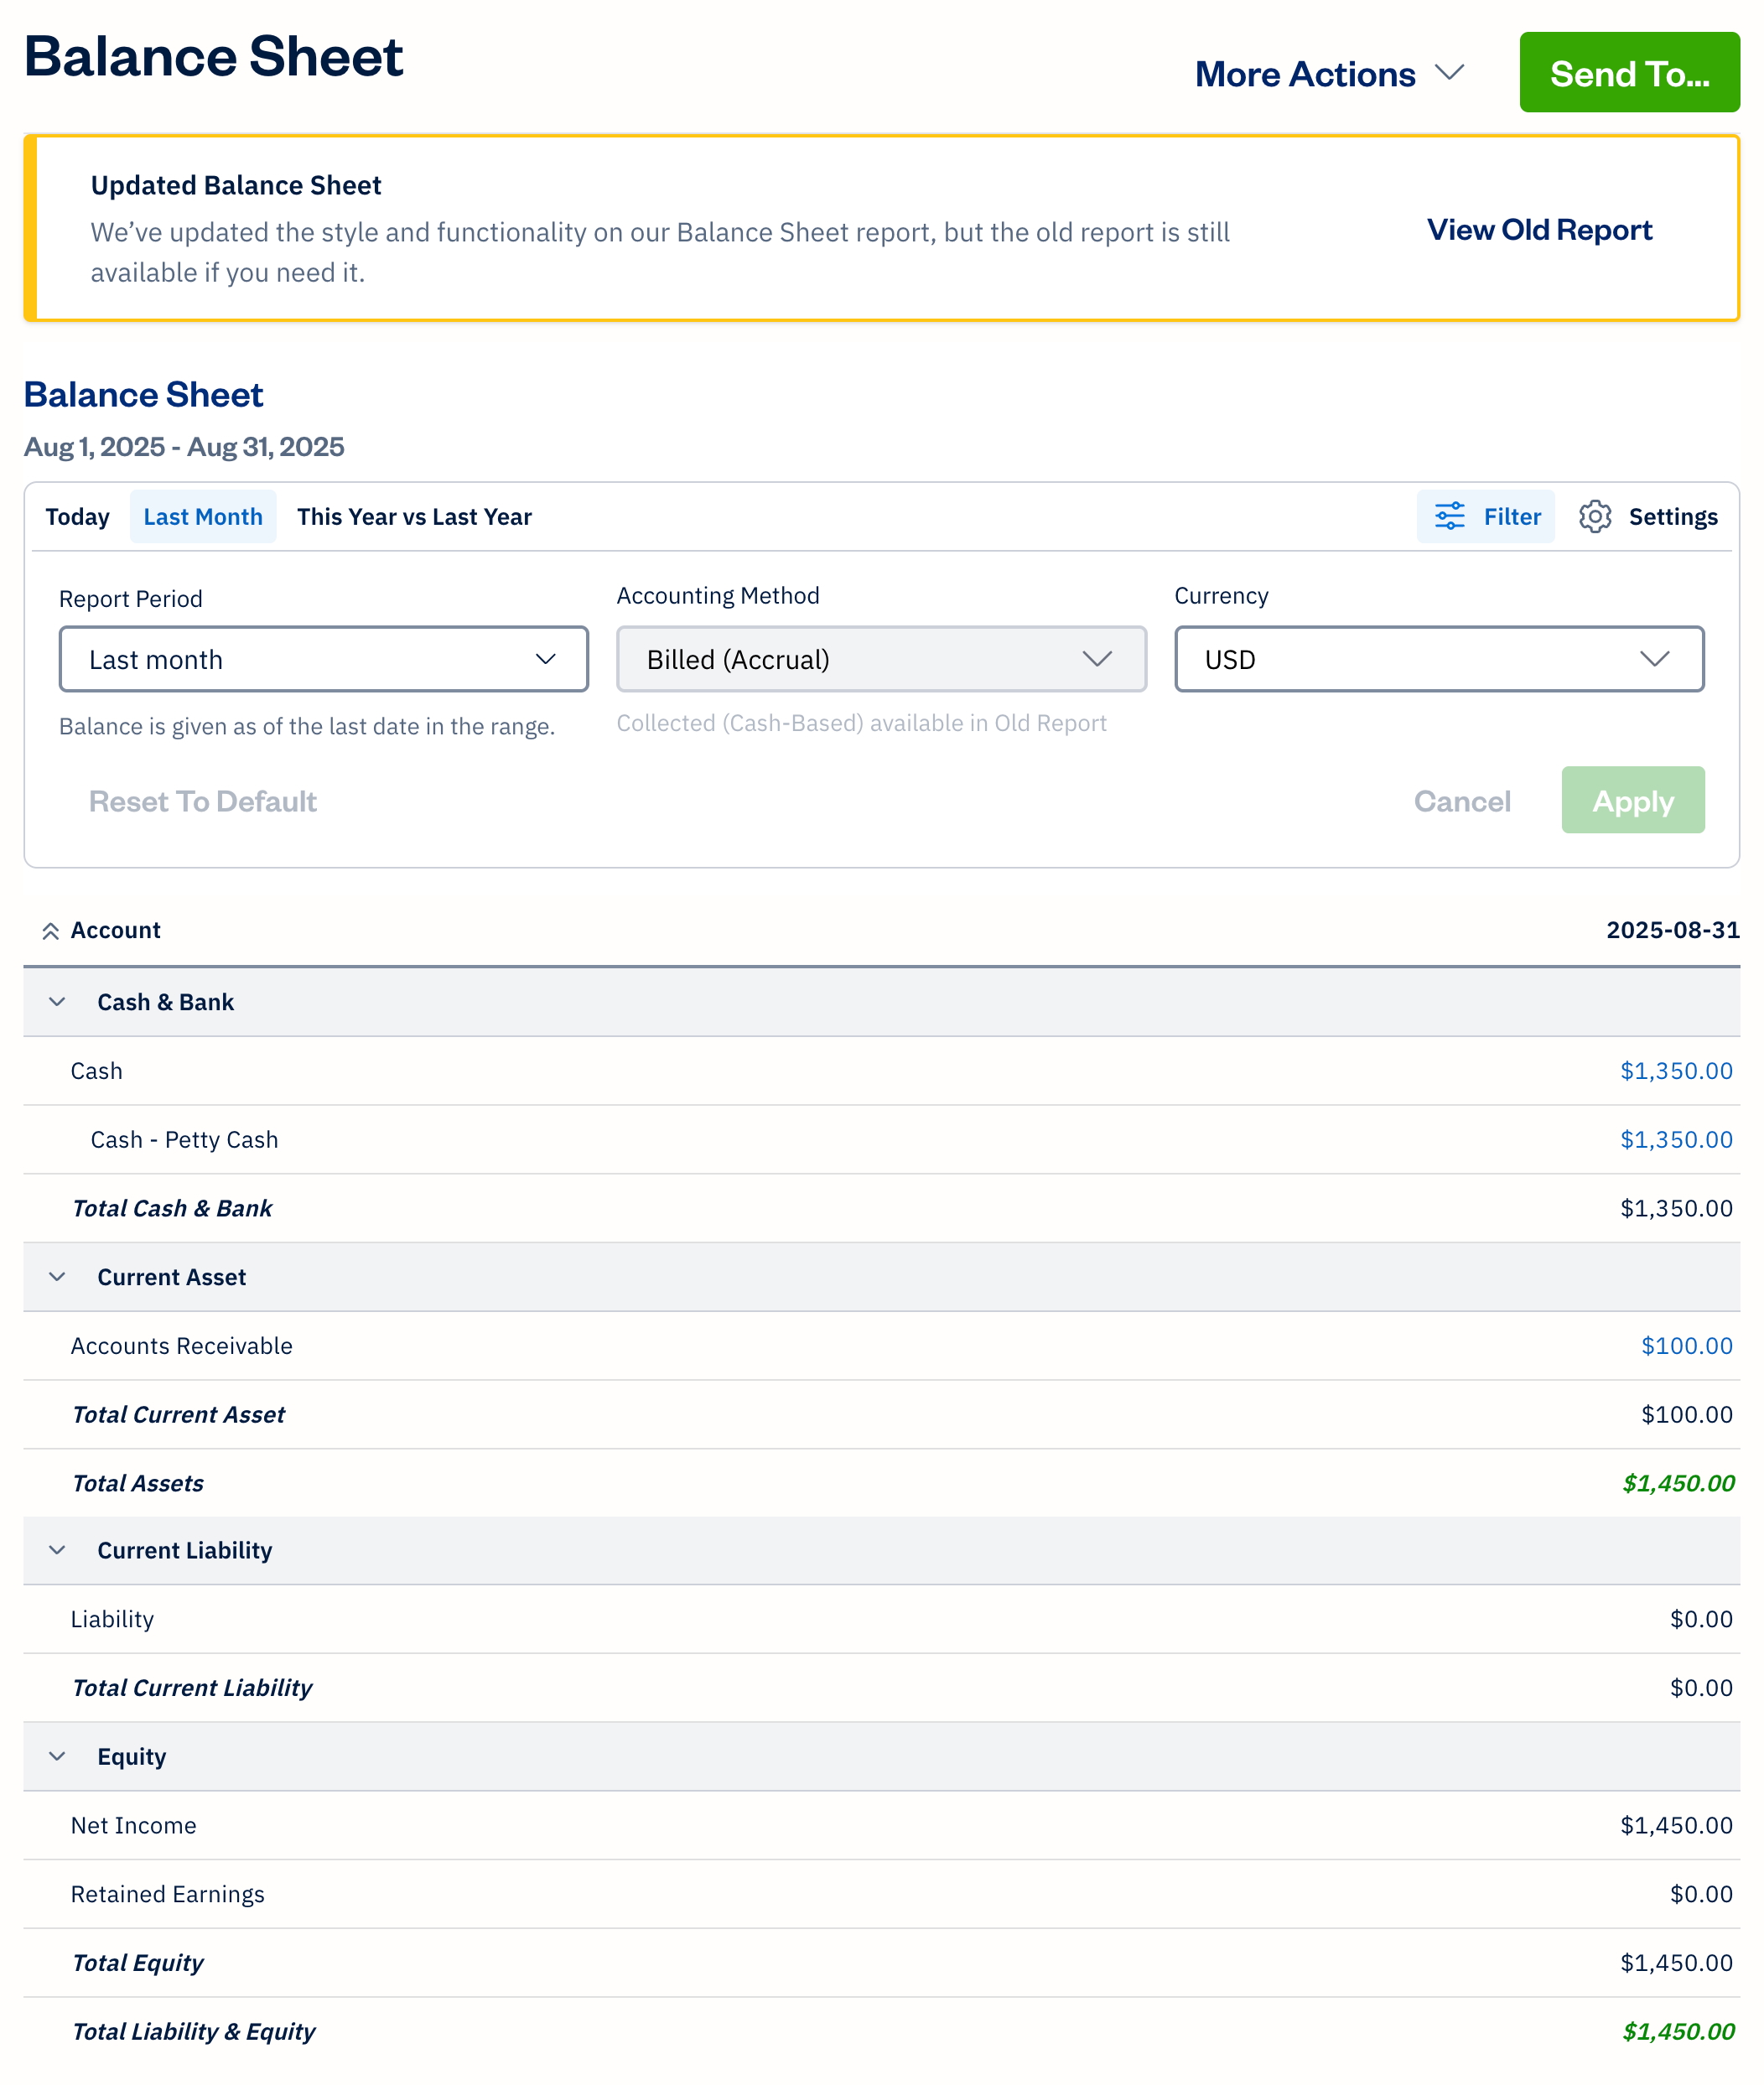Image resolution: width=1764 pixels, height=2085 pixels.
Task: Click the Total Cash & Bank label
Action: tap(172, 1208)
